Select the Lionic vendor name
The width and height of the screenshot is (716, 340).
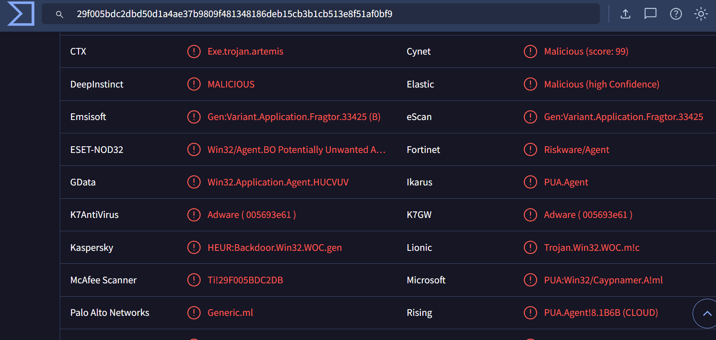pyautogui.click(x=419, y=247)
